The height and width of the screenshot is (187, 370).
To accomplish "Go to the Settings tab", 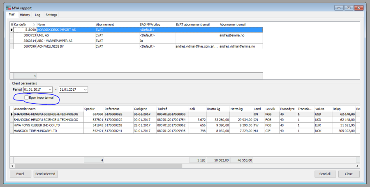I will click(x=51, y=15).
